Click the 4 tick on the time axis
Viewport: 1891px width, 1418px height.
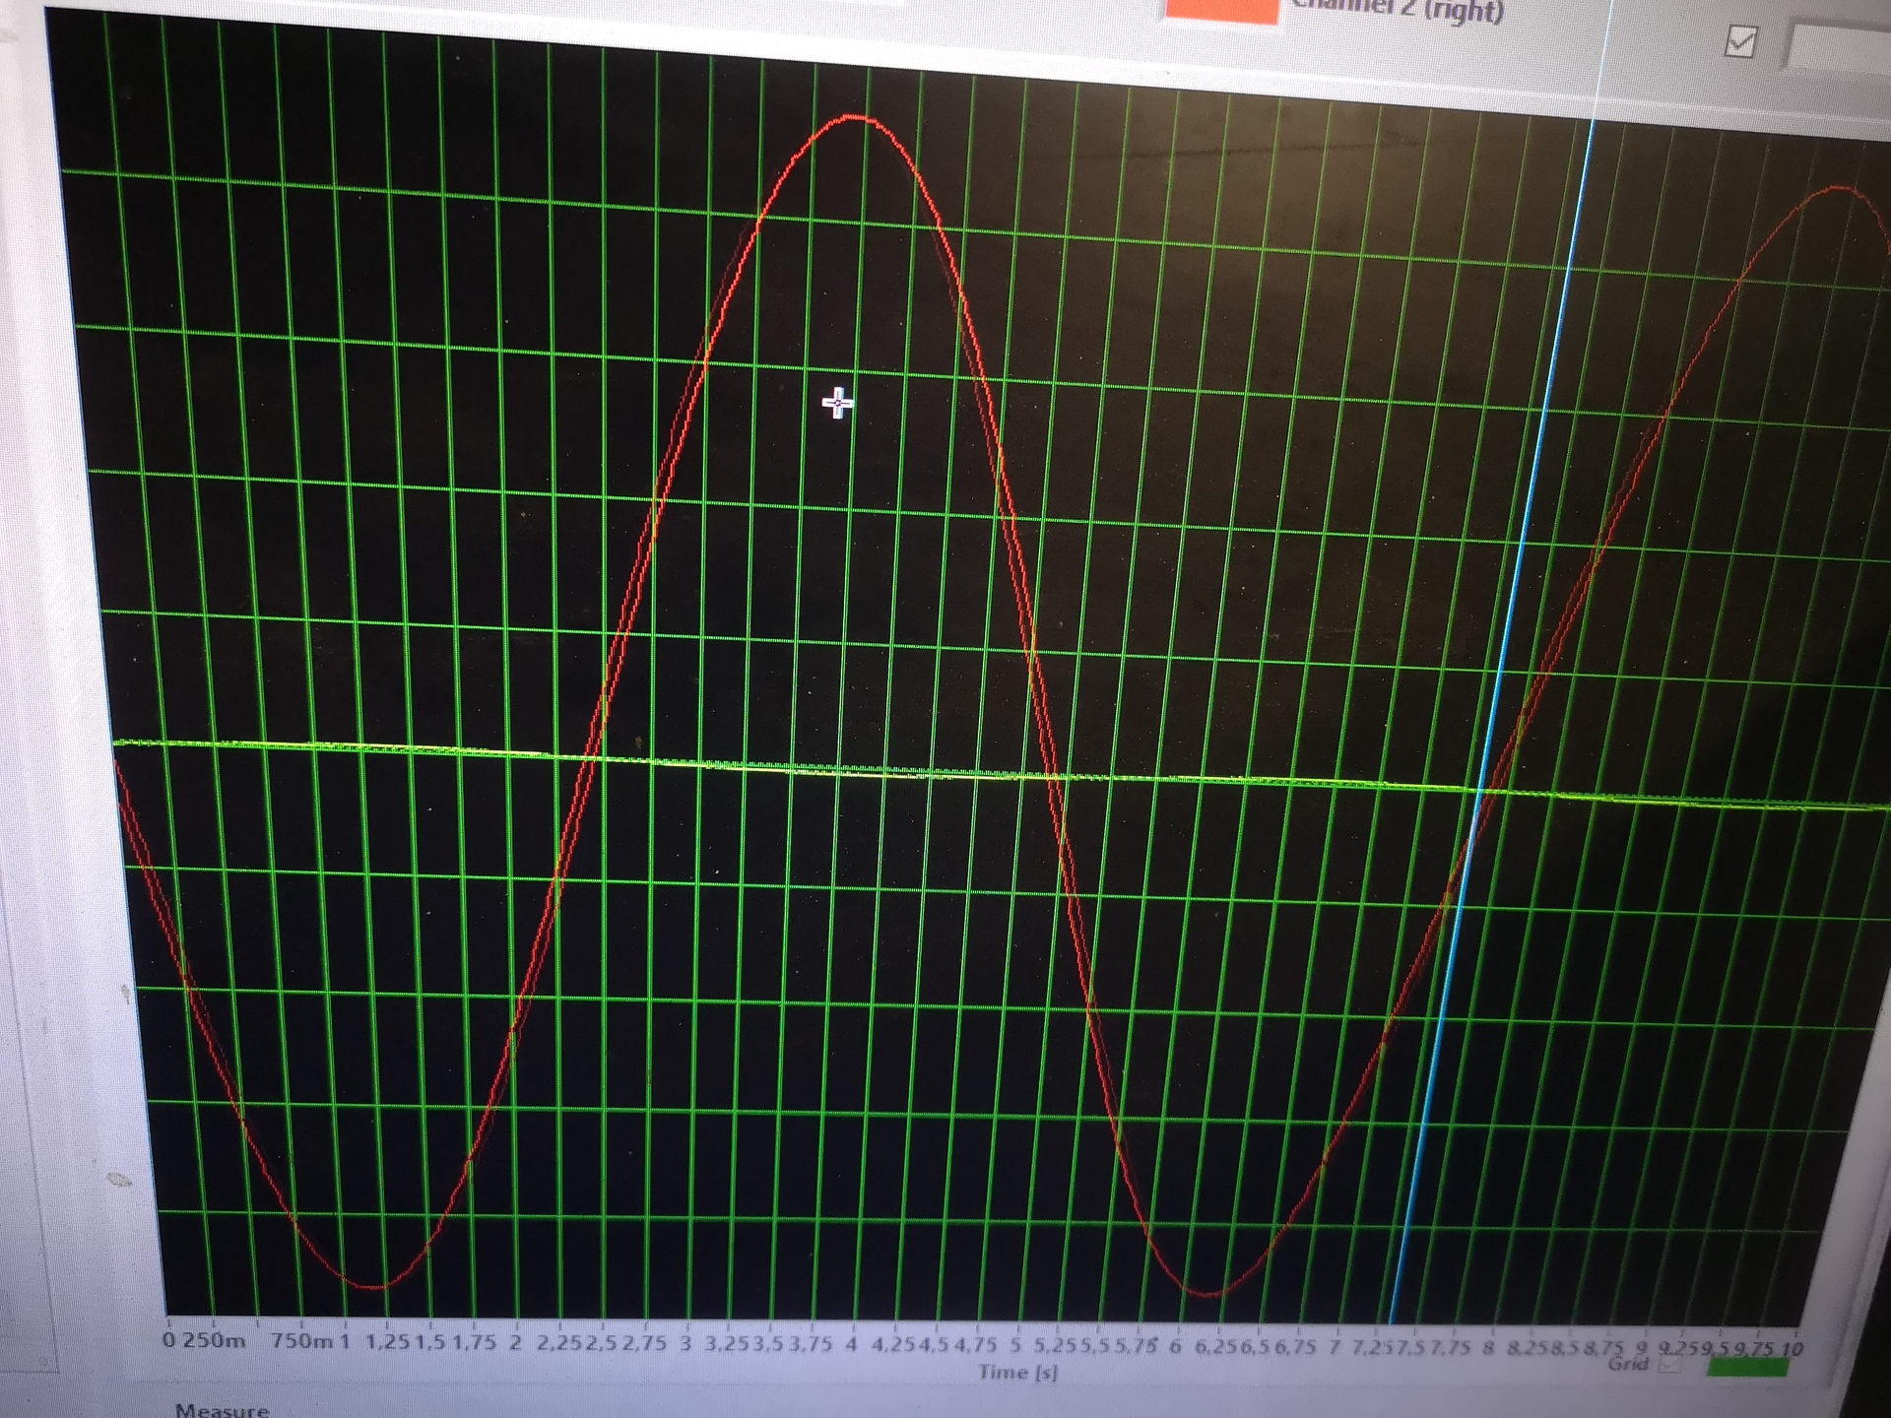(850, 1343)
